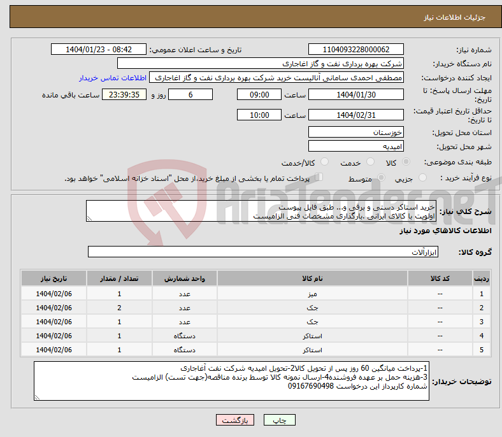Click the resize handle of شرح کلی نیاز box
The height and width of the screenshot is (437, 502).
(x=89, y=218)
